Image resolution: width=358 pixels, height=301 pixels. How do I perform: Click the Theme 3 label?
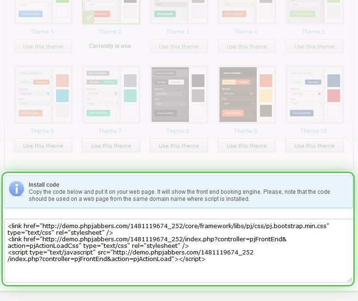(178, 32)
